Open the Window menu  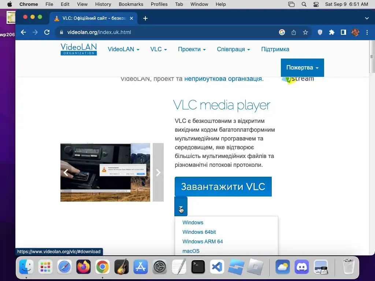tap(199, 4)
